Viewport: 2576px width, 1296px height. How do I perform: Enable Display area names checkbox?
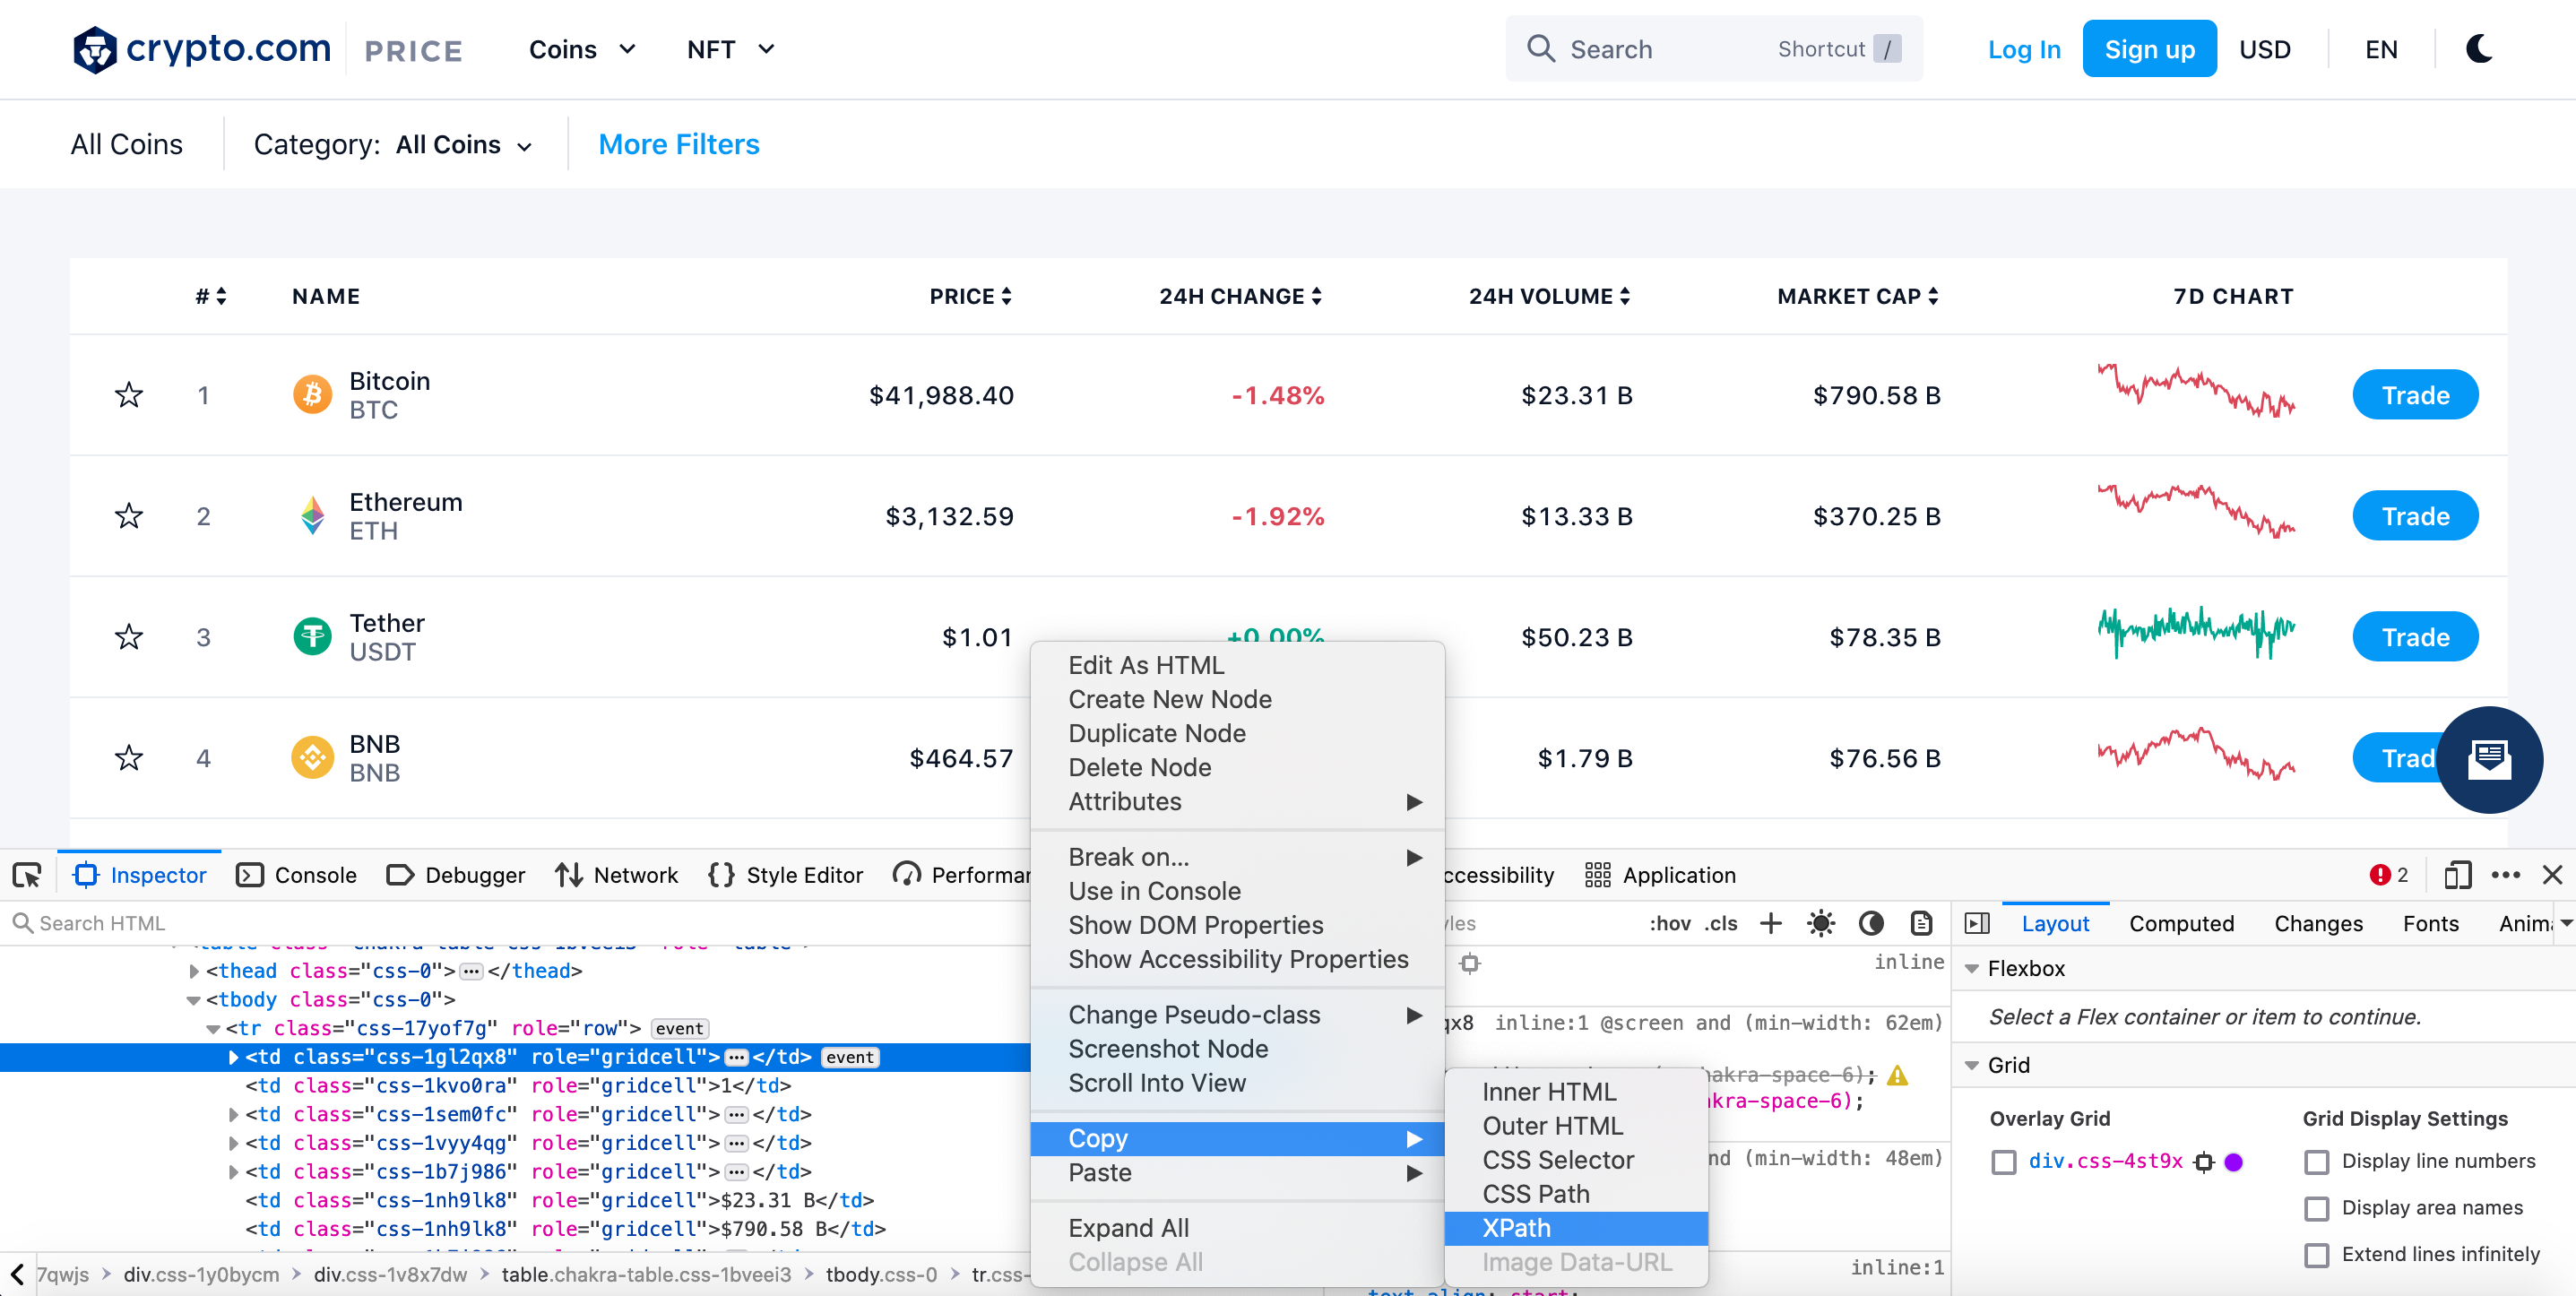pyautogui.click(x=2316, y=1208)
